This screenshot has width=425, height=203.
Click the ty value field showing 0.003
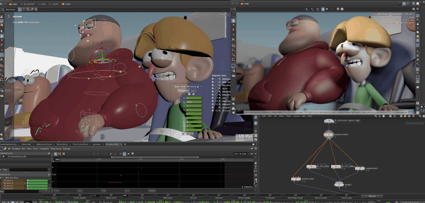click(x=194, y=102)
